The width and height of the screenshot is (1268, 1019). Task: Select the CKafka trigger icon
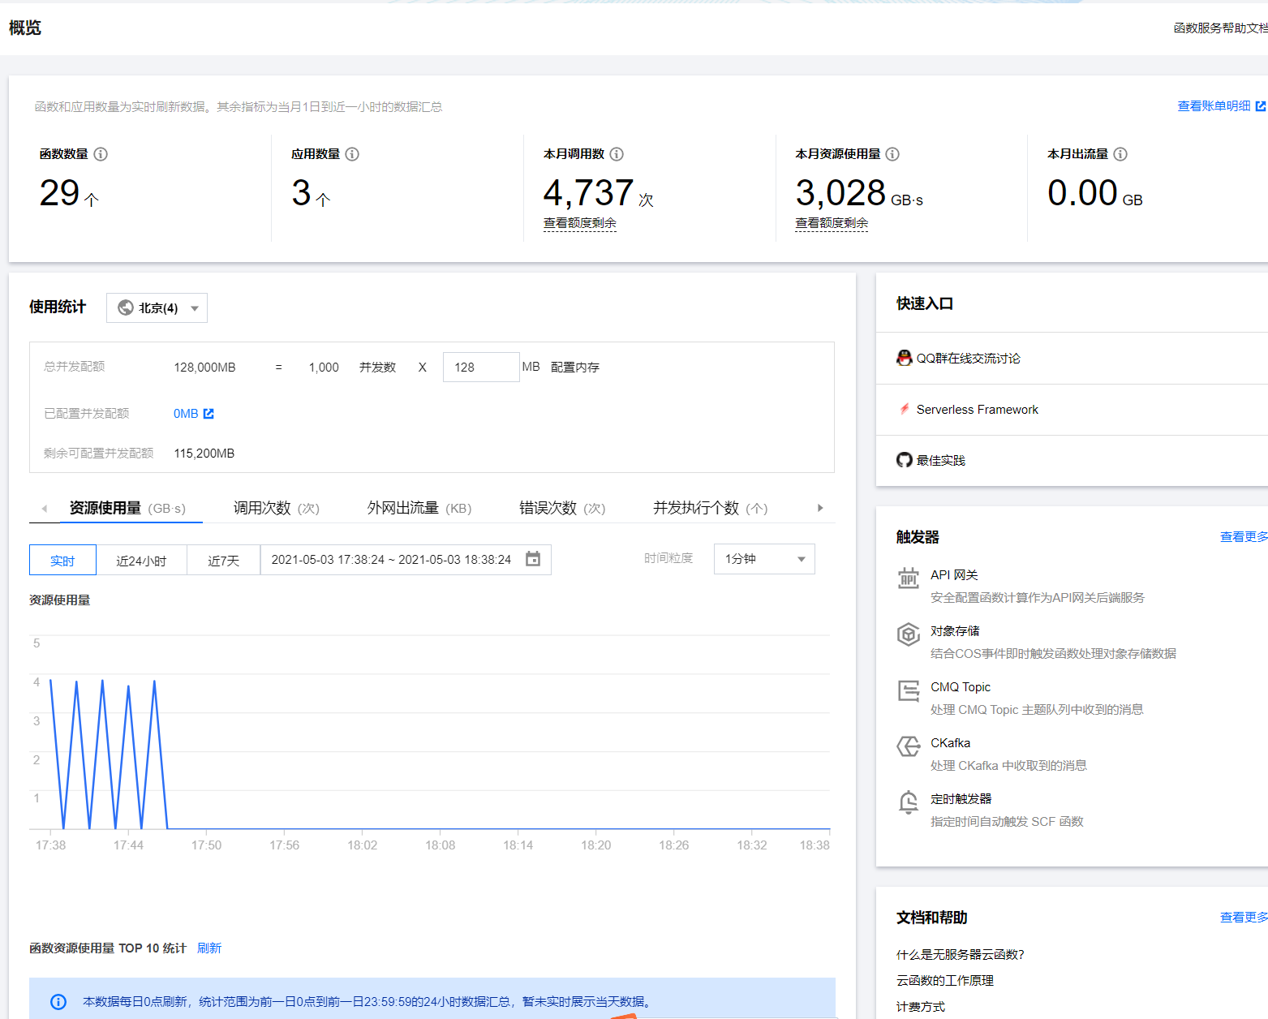[909, 746]
